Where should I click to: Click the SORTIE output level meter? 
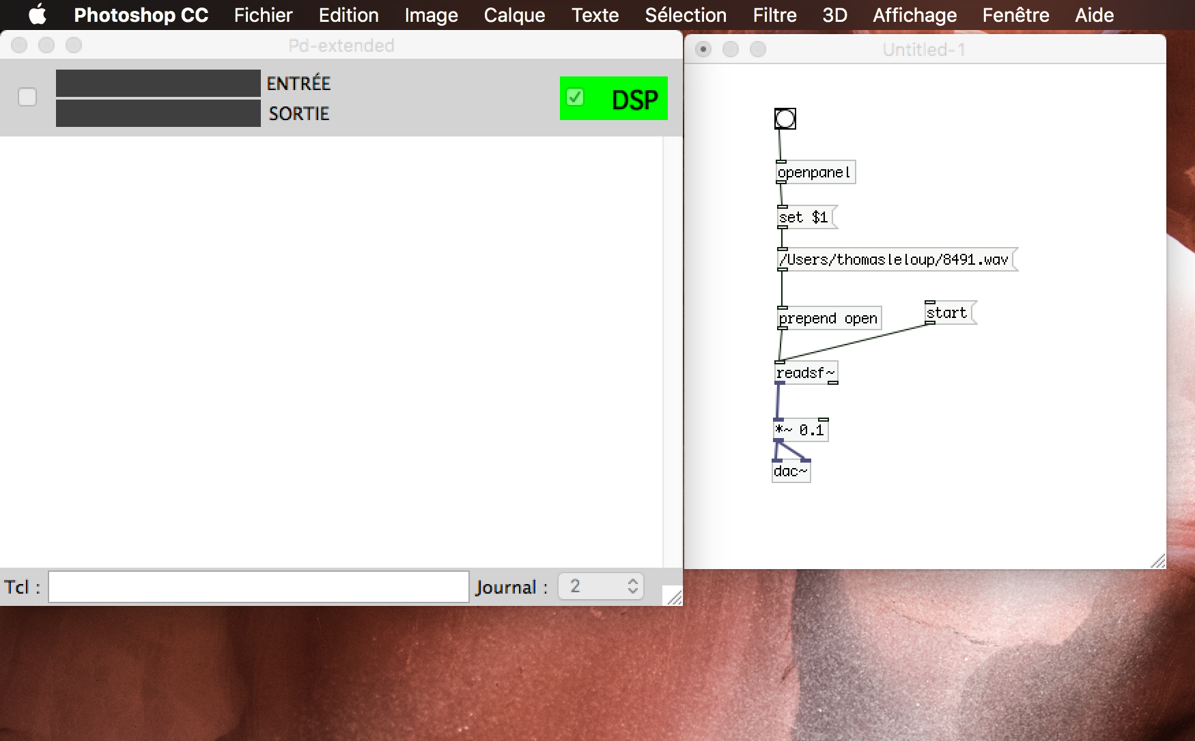158,113
